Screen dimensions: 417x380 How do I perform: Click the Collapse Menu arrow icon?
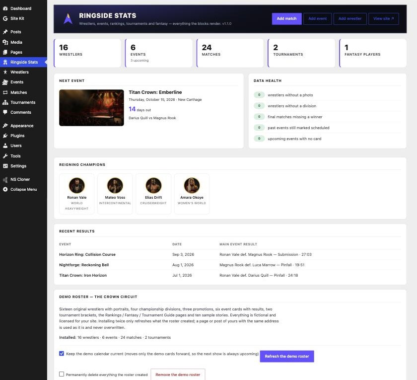[x=5, y=189]
